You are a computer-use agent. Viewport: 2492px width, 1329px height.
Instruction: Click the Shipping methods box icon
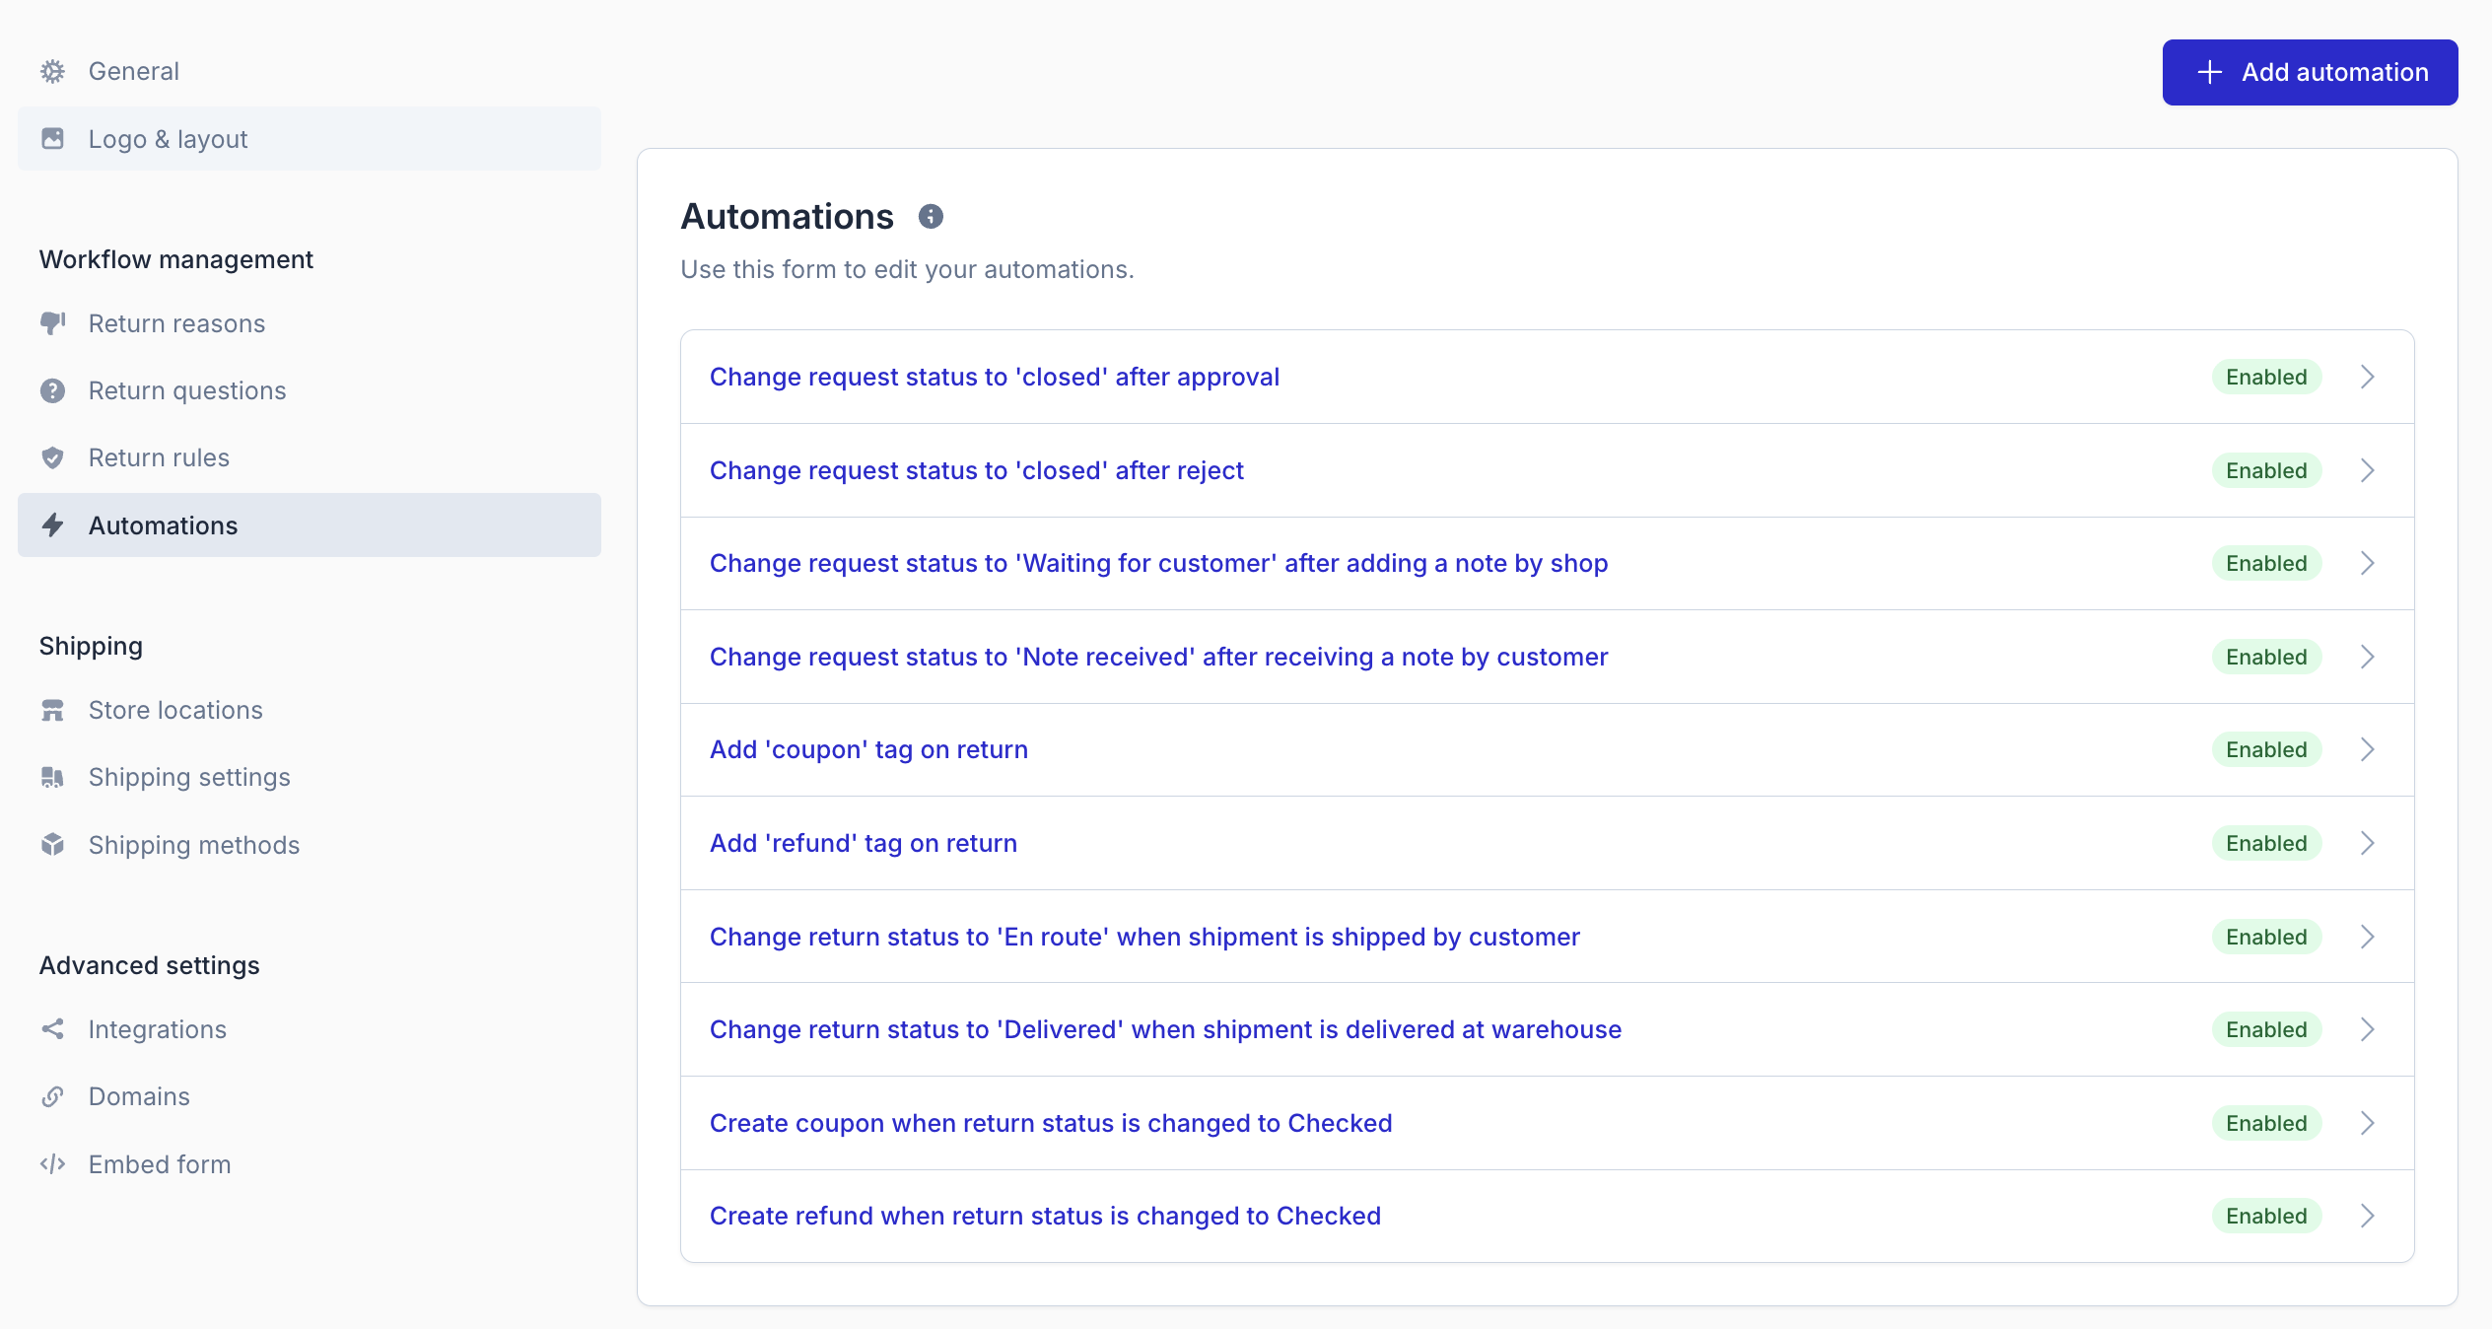53,845
